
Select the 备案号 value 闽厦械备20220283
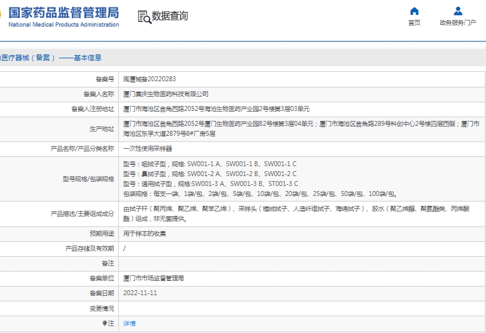tap(149, 79)
